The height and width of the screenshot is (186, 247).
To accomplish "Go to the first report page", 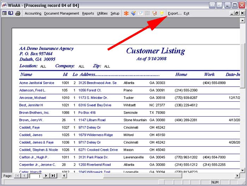I will pyautogui.click(x=17, y=176).
